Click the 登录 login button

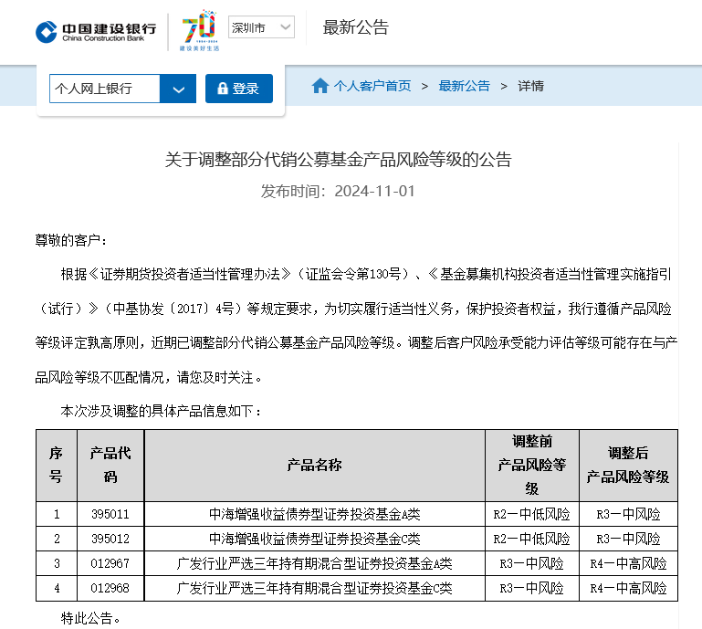[x=239, y=89]
